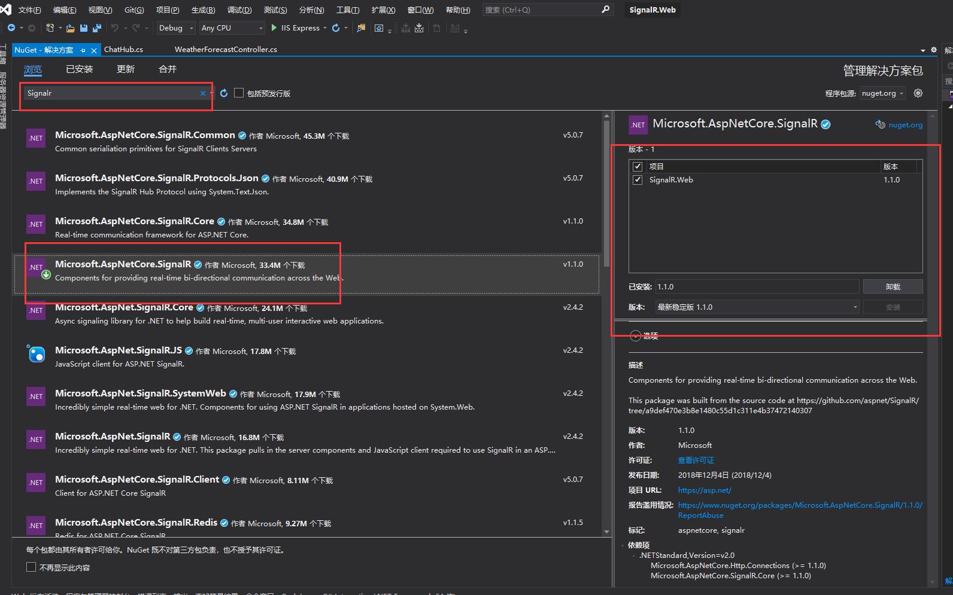Click the live preview window toolbar icon

(x=379, y=28)
